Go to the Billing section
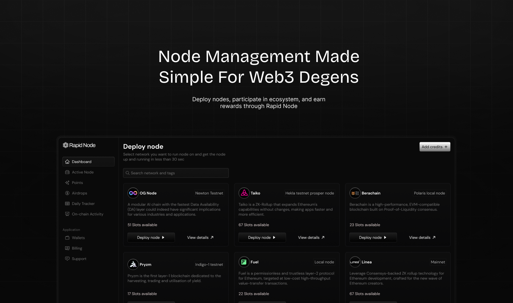This screenshot has height=303, width=513. [x=76, y=248]
